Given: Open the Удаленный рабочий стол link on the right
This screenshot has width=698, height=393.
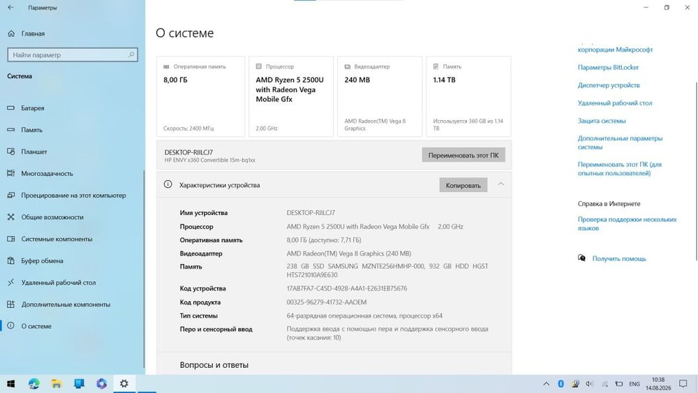Looking at the screenshot, I should click(x=615, y=103).
